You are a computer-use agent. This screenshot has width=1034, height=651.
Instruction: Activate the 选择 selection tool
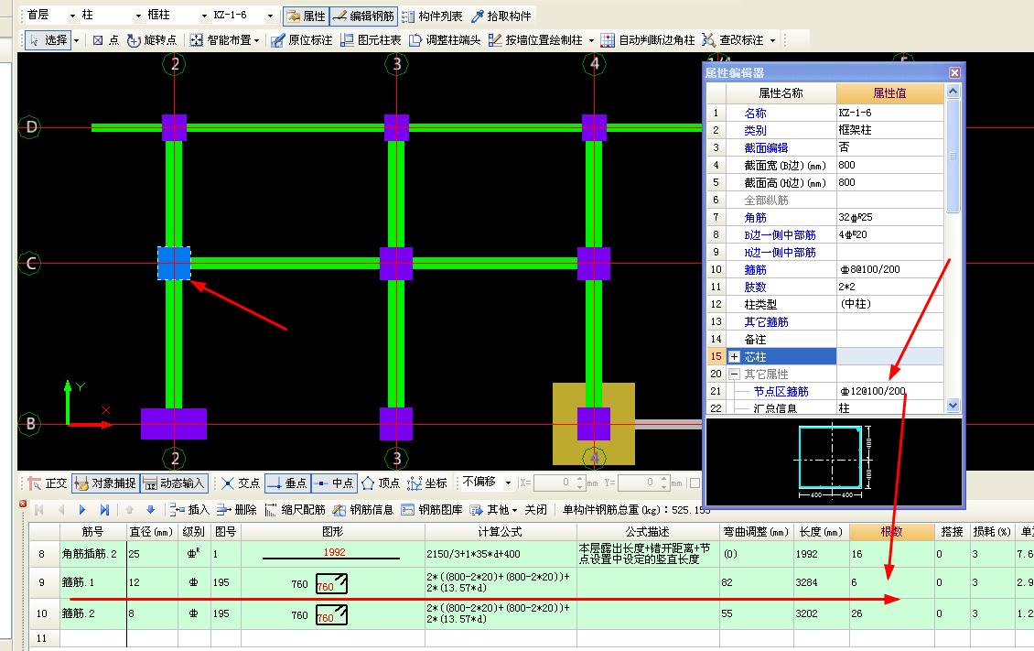pyautogui.click(x=48, y=40)
